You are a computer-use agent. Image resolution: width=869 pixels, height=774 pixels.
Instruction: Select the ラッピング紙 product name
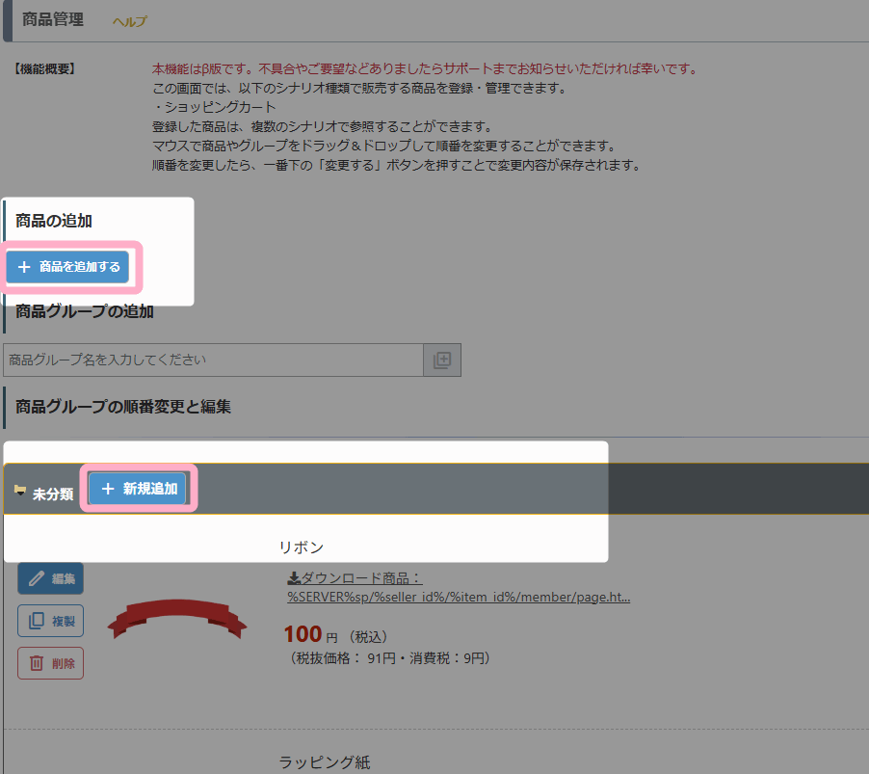click(x=325, y=762)
